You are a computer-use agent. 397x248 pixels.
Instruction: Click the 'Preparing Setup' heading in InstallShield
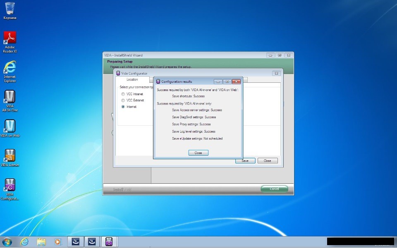120,61
